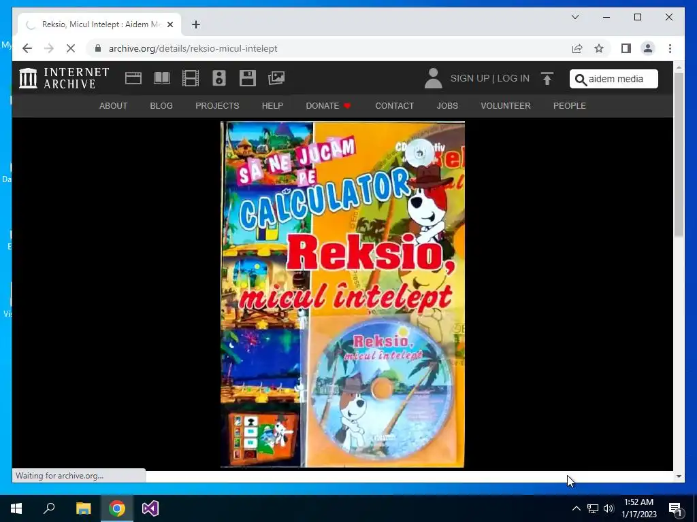This screenshot has width=697, height=522.
Task: Click the address bar URL
Action: 193,48
